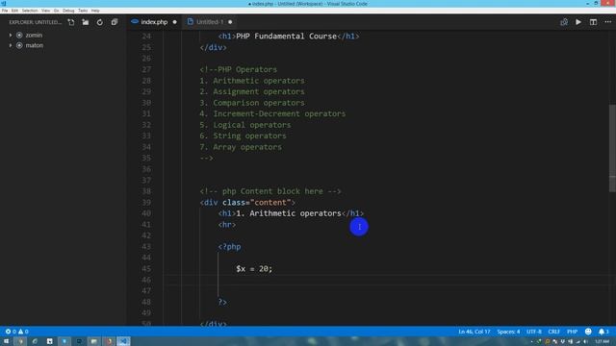
Task: Click the EXPLORER: UNTITLED header
Action: 36,22
